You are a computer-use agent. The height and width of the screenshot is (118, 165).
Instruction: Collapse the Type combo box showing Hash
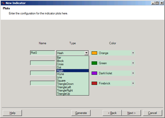86,53
